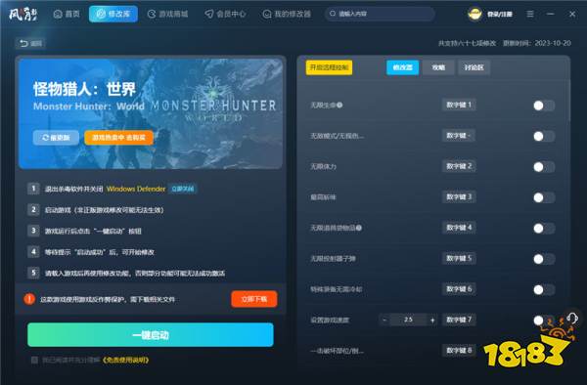
Task: Toggle the 数字键 7 game speed switch
Action: [x=543, y=320]
